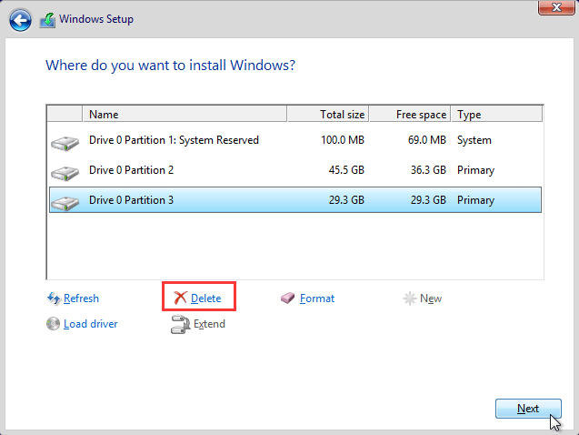Viewport: 579px width, 435px height.
Task: Click the Refresh arrows icon
Action: click(54, 298)
